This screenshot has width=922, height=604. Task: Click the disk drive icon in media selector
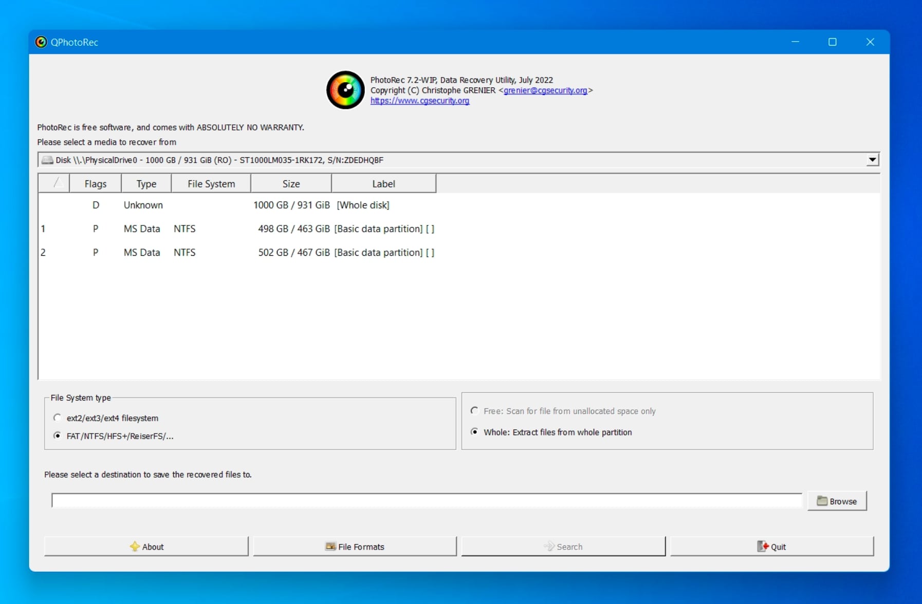[x=47, y=160]
